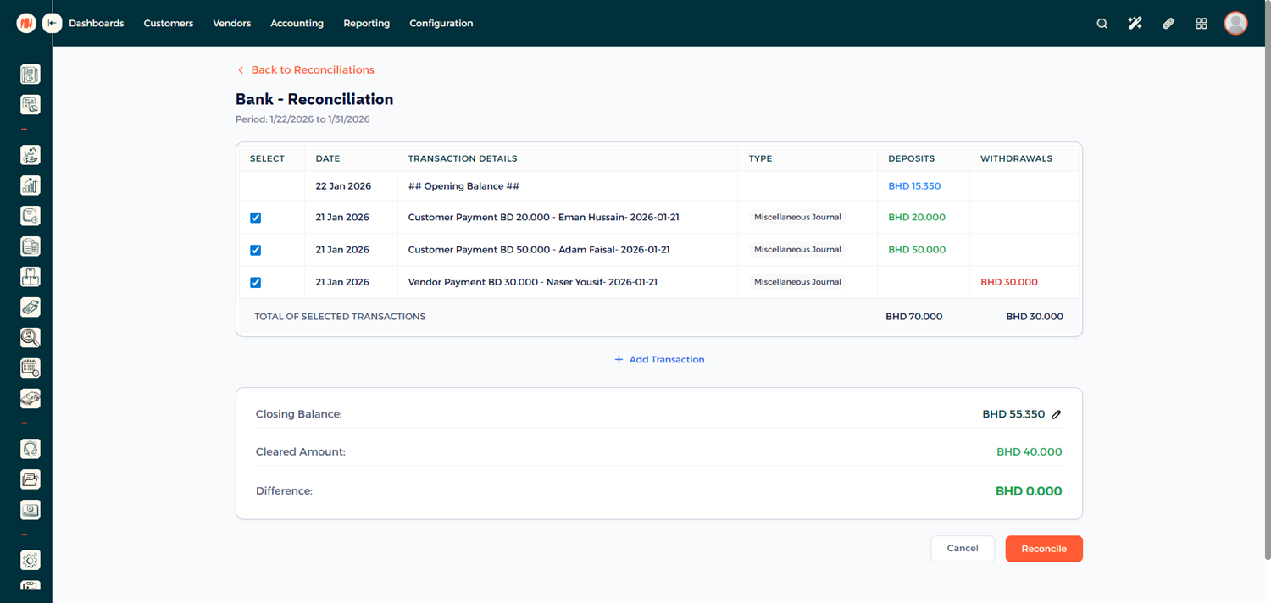Click the user profile avatar

point(1235,24)
